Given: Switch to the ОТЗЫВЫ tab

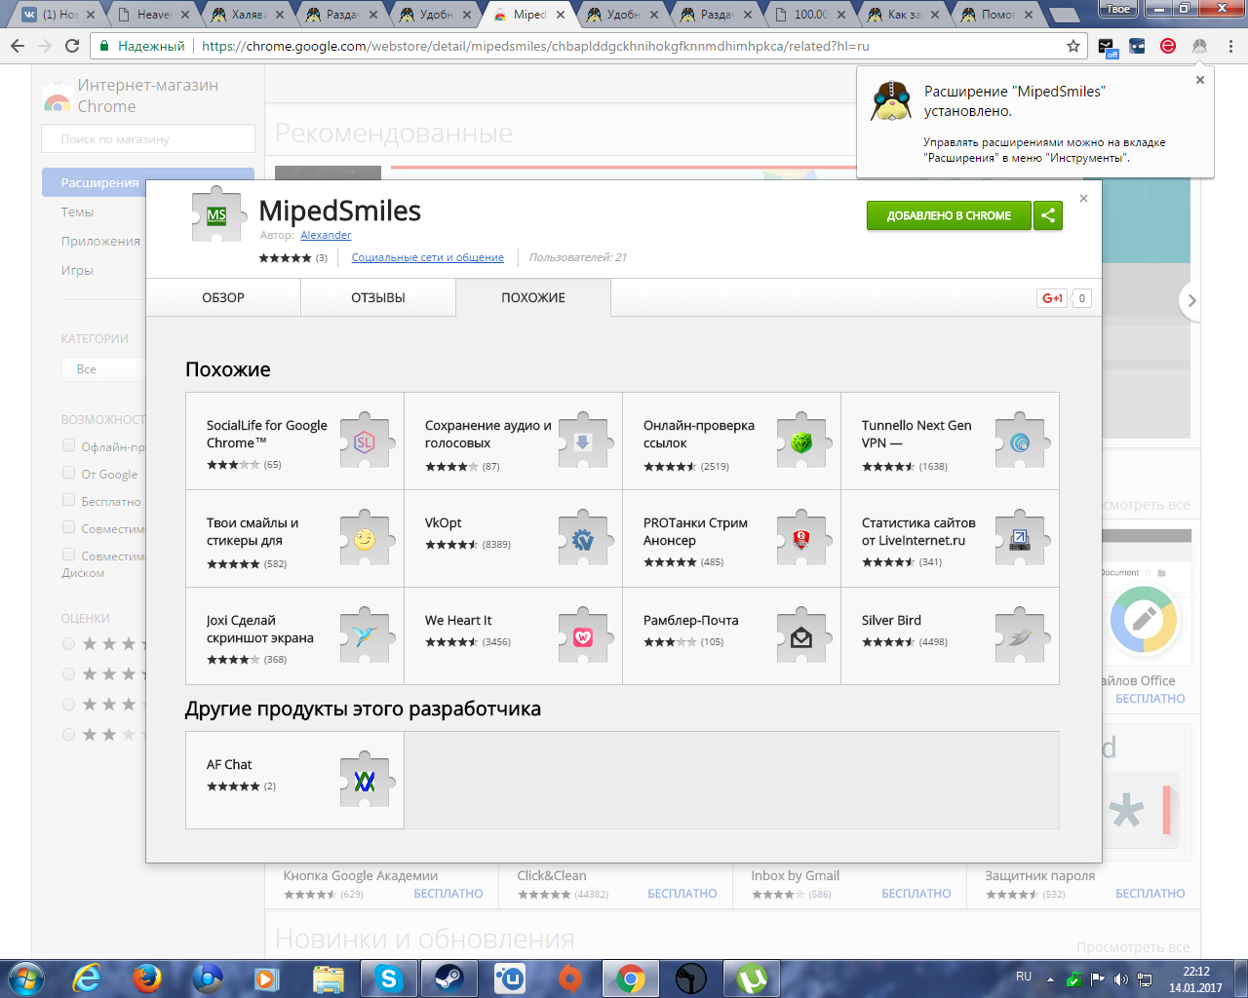Looking at the screenshot, I should (378, 297).
